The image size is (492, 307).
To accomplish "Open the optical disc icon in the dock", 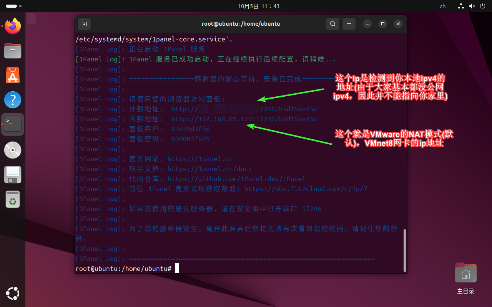I will point(13,150).
